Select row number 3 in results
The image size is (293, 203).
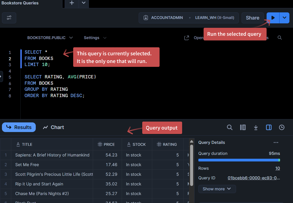(x=6, y=174)
